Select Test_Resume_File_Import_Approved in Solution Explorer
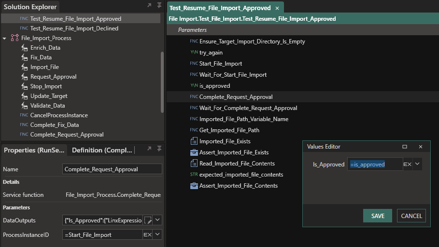This screenshot has width=439, height=247. coord(76,19)
